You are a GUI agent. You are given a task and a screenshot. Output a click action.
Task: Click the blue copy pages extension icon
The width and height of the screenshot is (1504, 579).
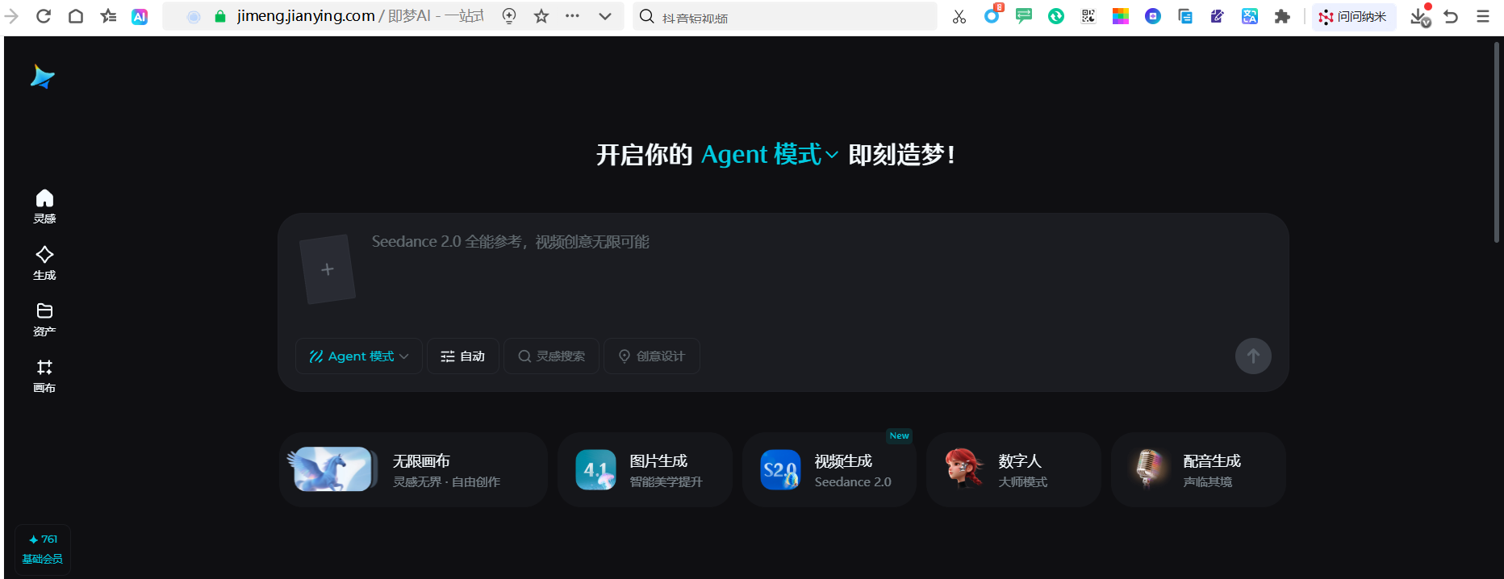[x=1185, y=16]
